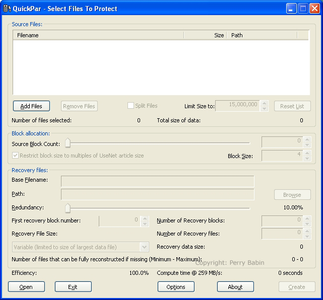Click the Compute time @ 259 MB/s label

click(189, 273)
